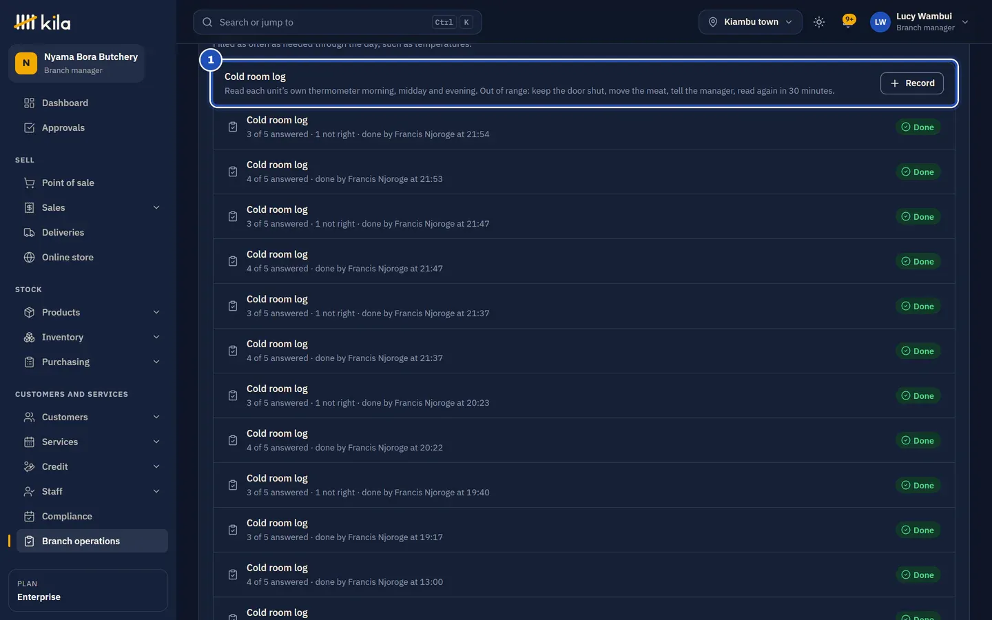
Task: Click the Inventory cubes icon
Action: pyautogui.click(x=29, y=337)
